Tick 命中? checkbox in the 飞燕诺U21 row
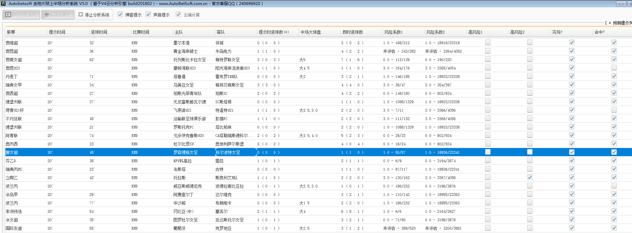Image resolution: width=632 pixels, height=233 pixels. pyautogui.click(x=614, y=110)
